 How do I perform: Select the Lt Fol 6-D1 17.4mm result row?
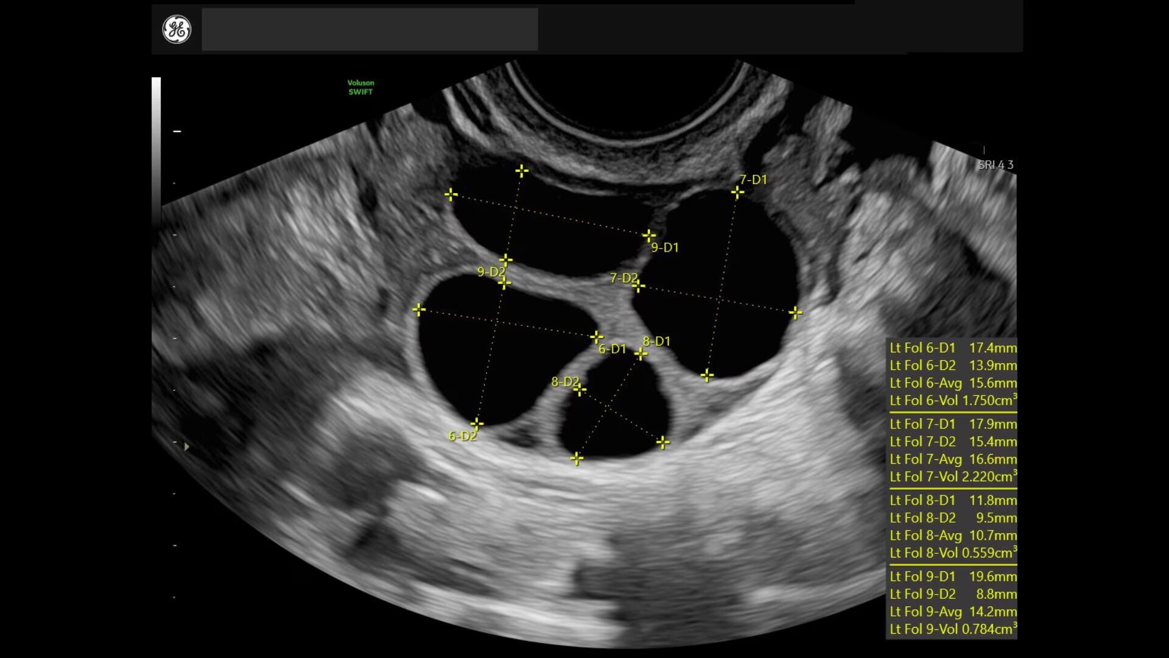[952, 348]
